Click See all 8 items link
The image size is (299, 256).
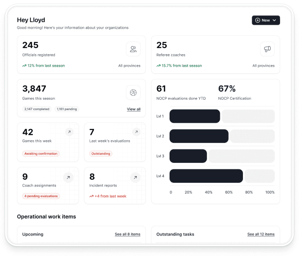click(127, 234)
